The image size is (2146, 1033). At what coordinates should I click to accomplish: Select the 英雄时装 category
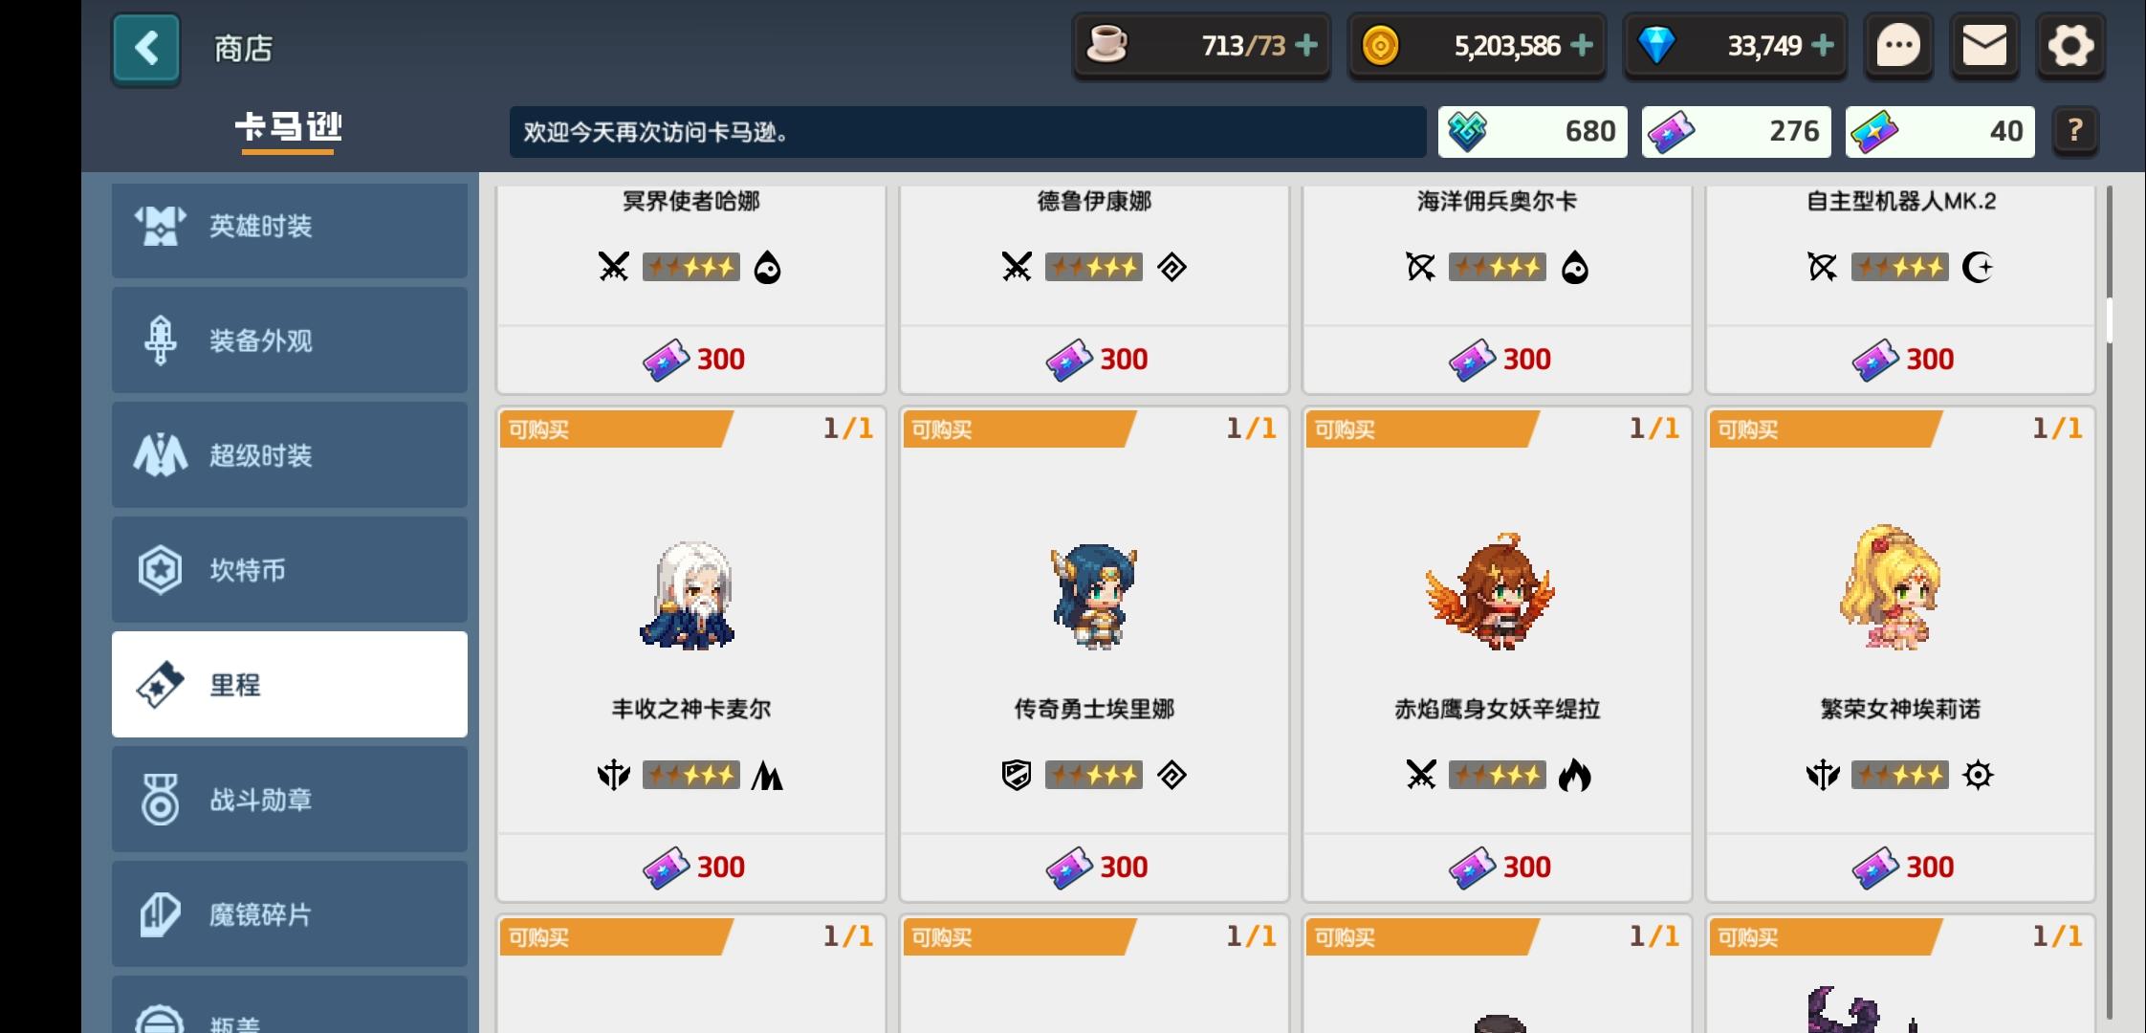coord(290,227)
